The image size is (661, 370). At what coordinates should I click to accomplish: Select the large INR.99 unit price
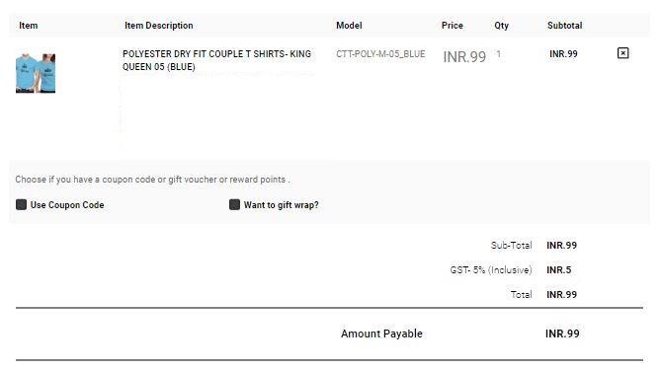click(464, 56)
